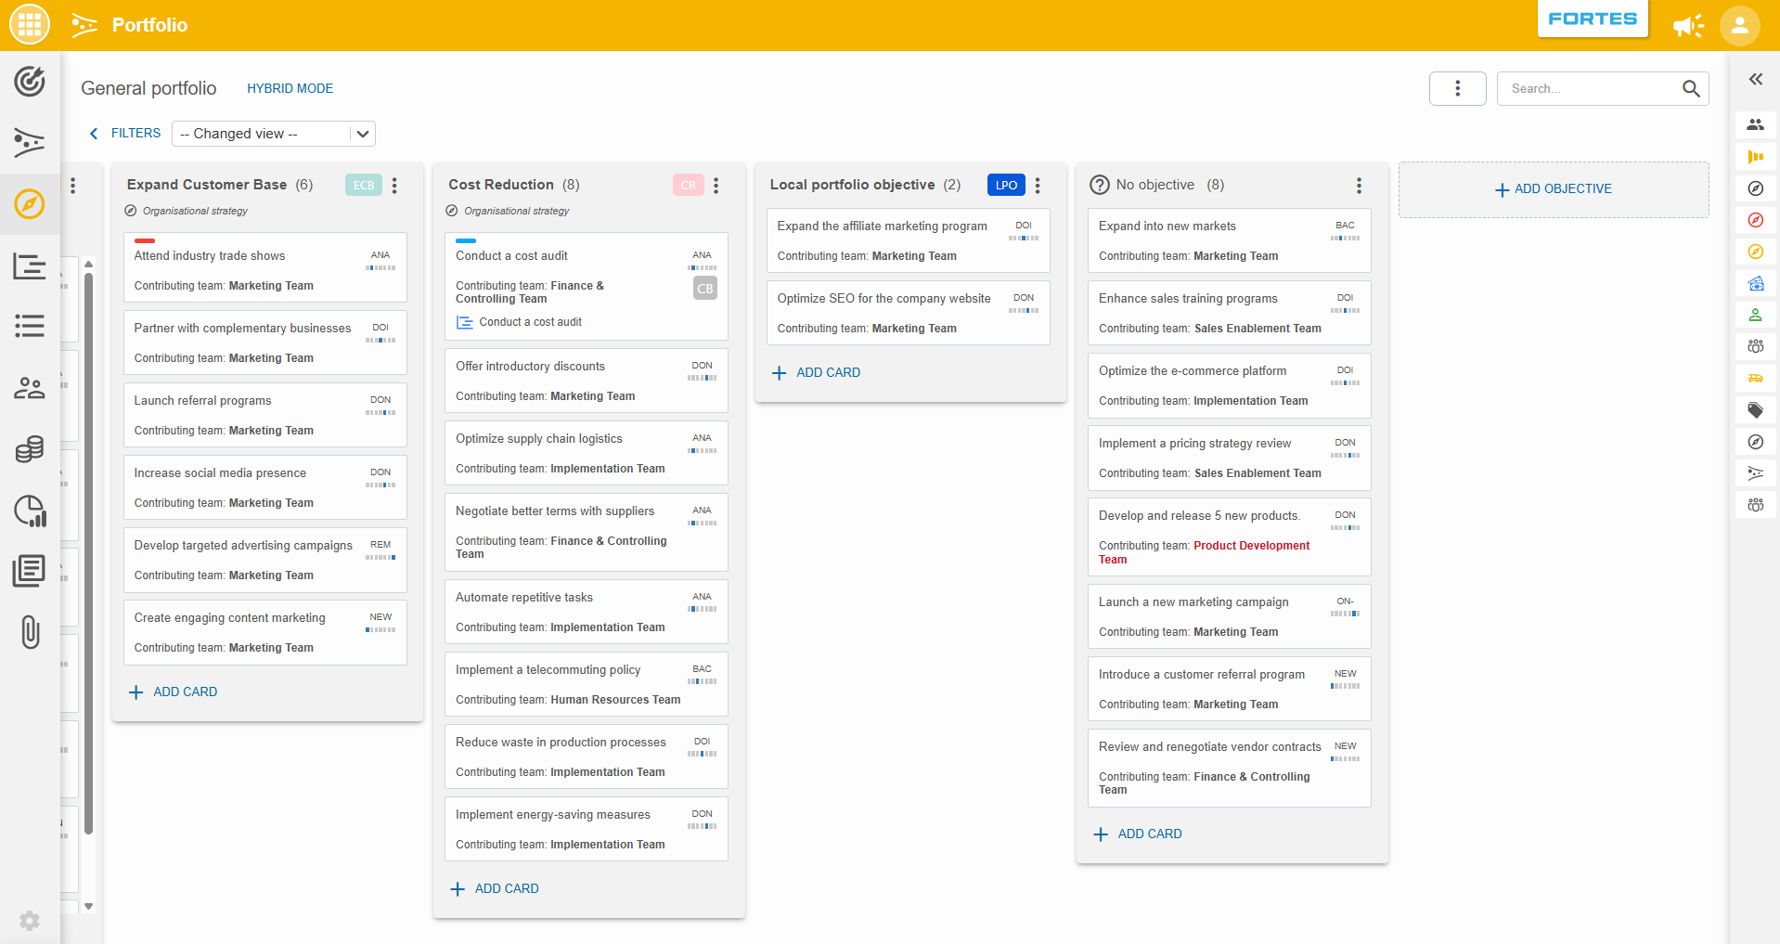Add card under Cost Reduction column
The height and width of the screenshot is (944, 1780).
tap(495, 889)
